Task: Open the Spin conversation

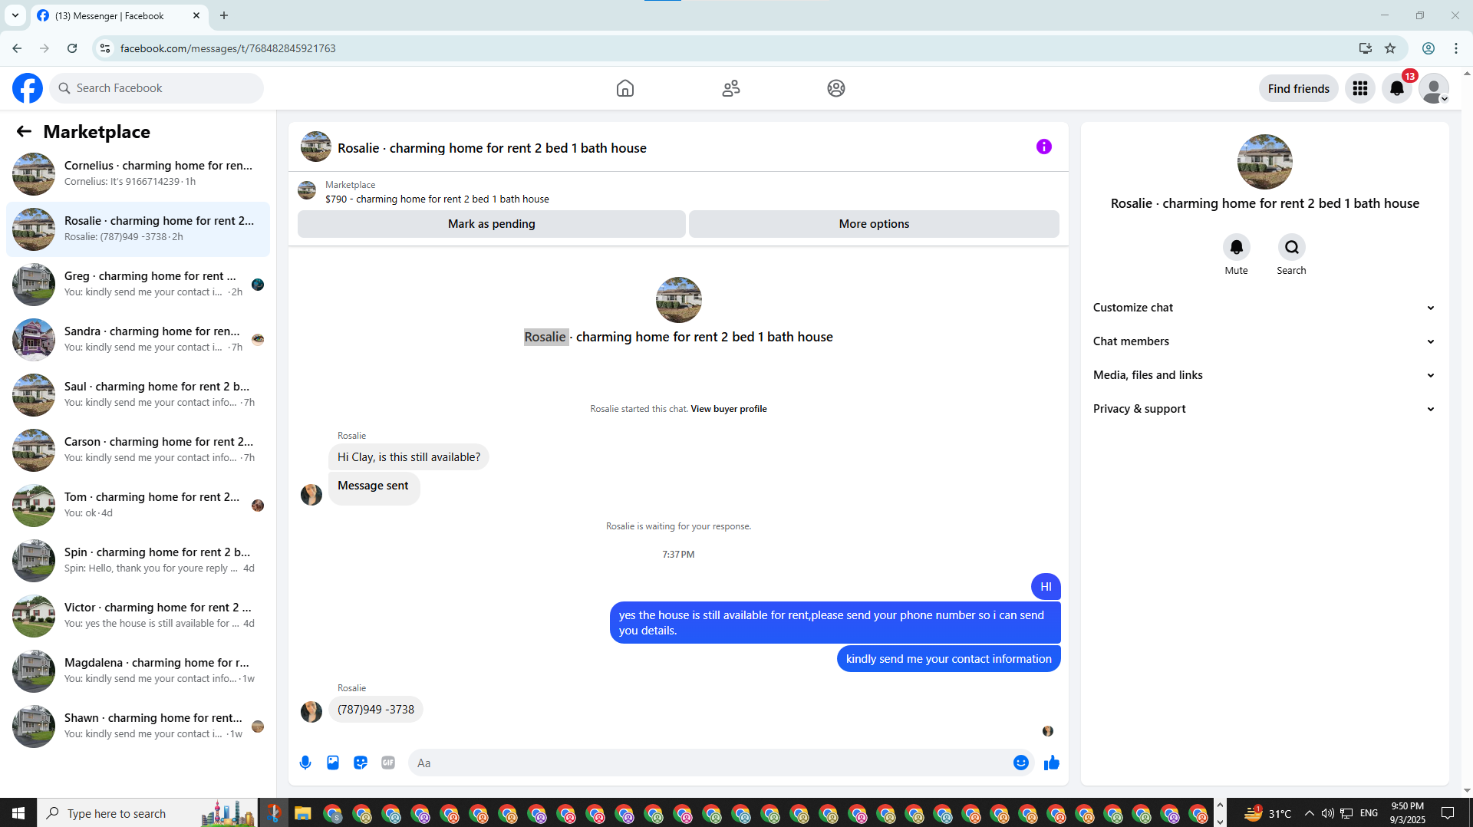Action: (138, 561)
